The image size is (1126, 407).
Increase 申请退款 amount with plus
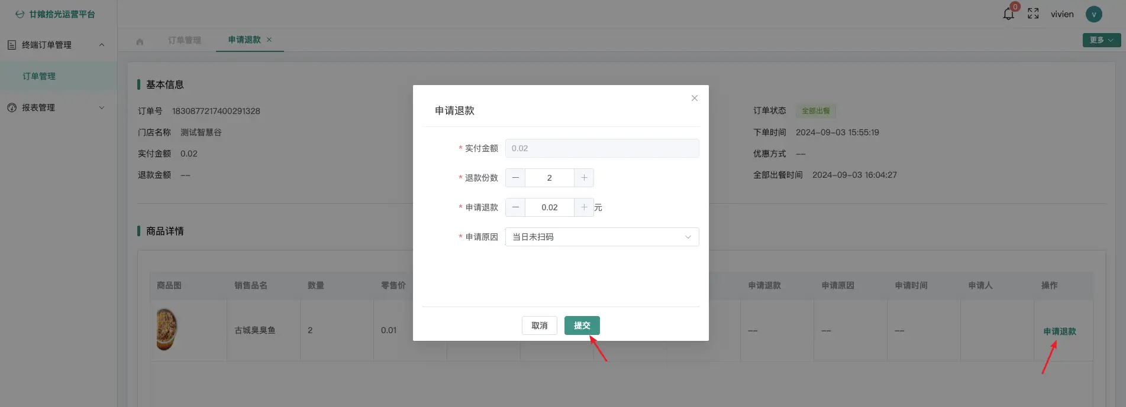(584, 207)
